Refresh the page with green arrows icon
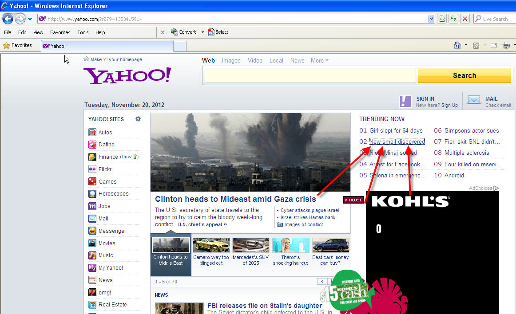This screenshot has width=516, height=314. coord(453,19)
